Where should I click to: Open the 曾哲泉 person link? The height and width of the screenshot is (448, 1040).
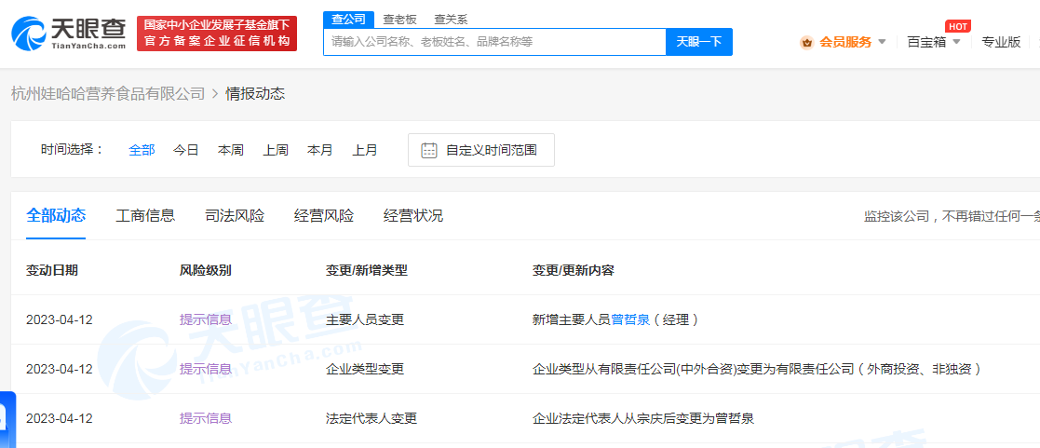[630, 319]
